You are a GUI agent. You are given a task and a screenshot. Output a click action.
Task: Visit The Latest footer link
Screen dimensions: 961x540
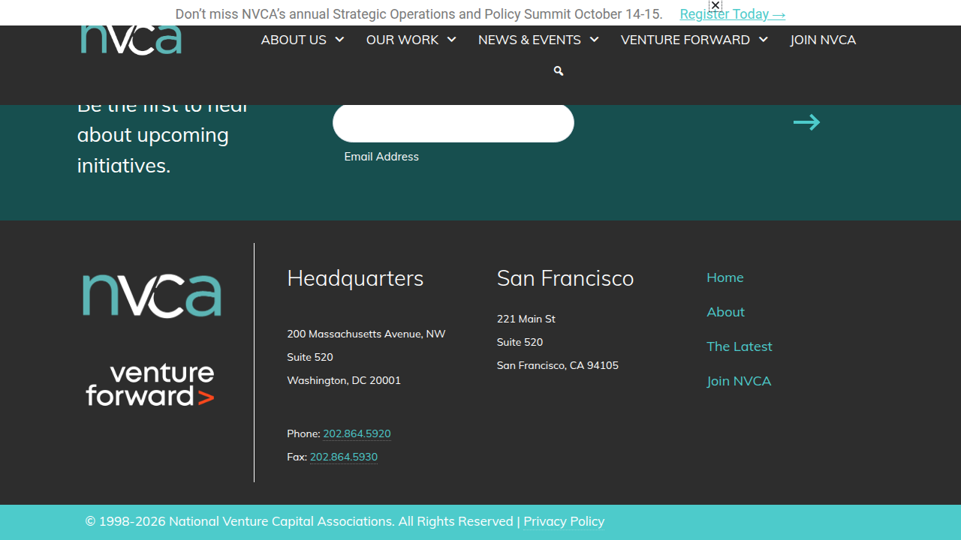(740, 346)
